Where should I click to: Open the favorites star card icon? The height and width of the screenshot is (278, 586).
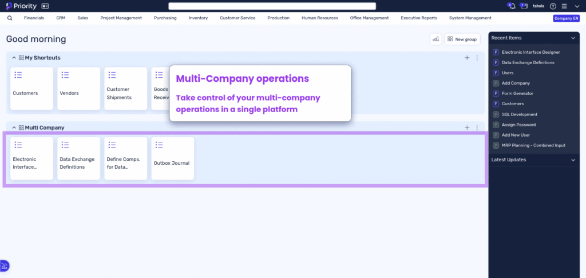click(x=45, y=6)
